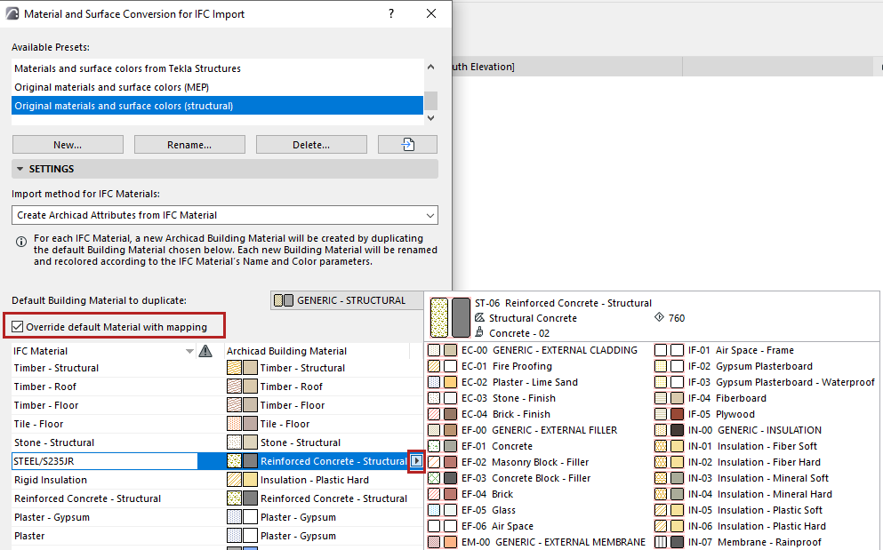Open material picker arrow for STEEL/S235JR row

416,461
